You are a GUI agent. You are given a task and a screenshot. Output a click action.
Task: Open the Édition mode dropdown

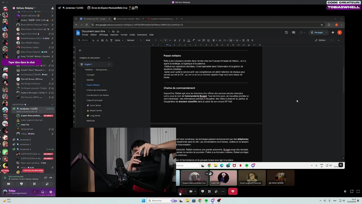coord(324,40)
